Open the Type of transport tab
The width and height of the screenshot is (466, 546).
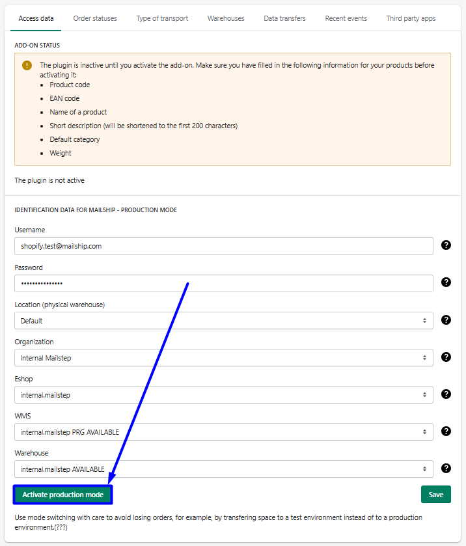pos(162,18)
